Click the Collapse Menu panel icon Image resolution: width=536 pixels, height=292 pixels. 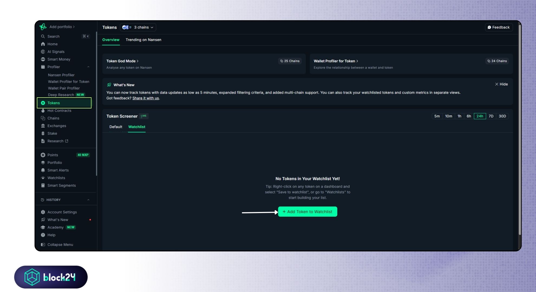(x=43, y=244)
